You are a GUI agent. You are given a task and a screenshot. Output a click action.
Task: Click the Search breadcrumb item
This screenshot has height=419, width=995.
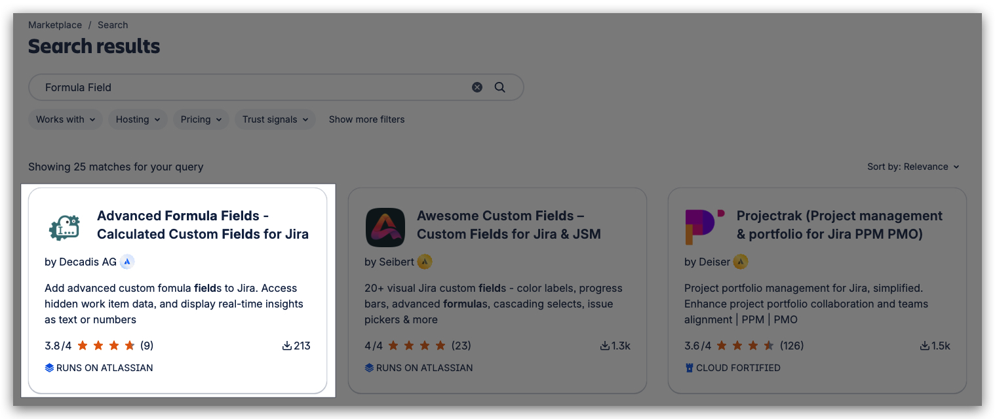coord(113,25)
